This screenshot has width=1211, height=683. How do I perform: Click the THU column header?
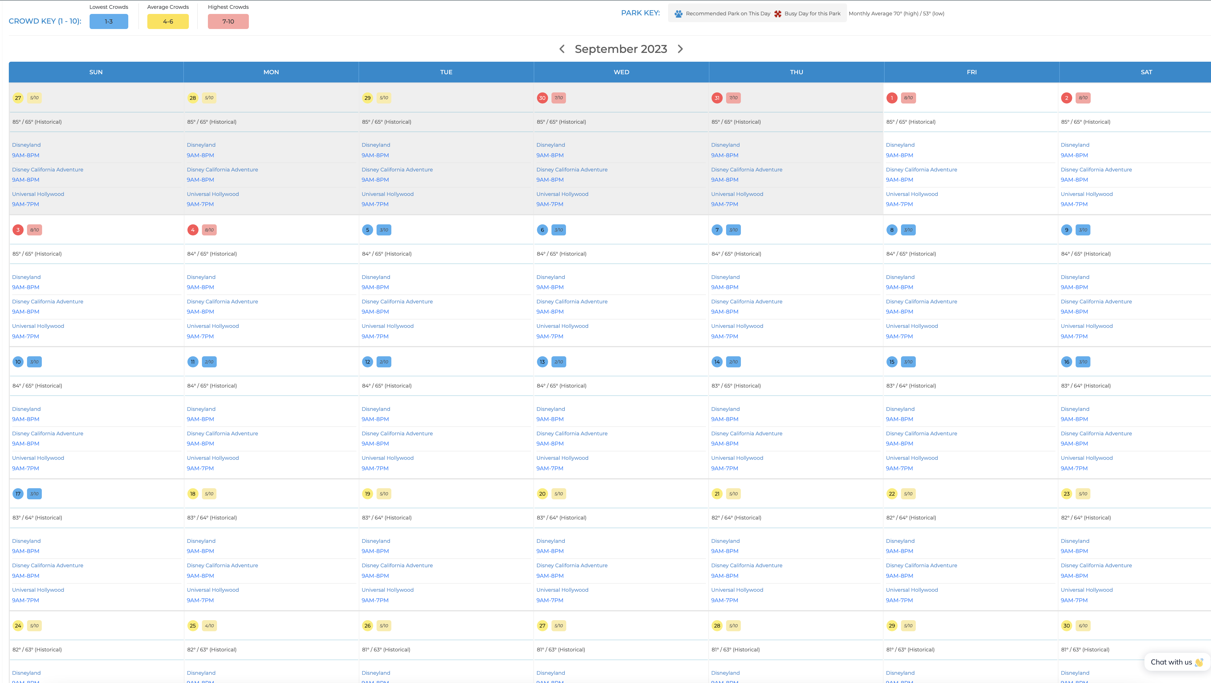coord(796,72)
